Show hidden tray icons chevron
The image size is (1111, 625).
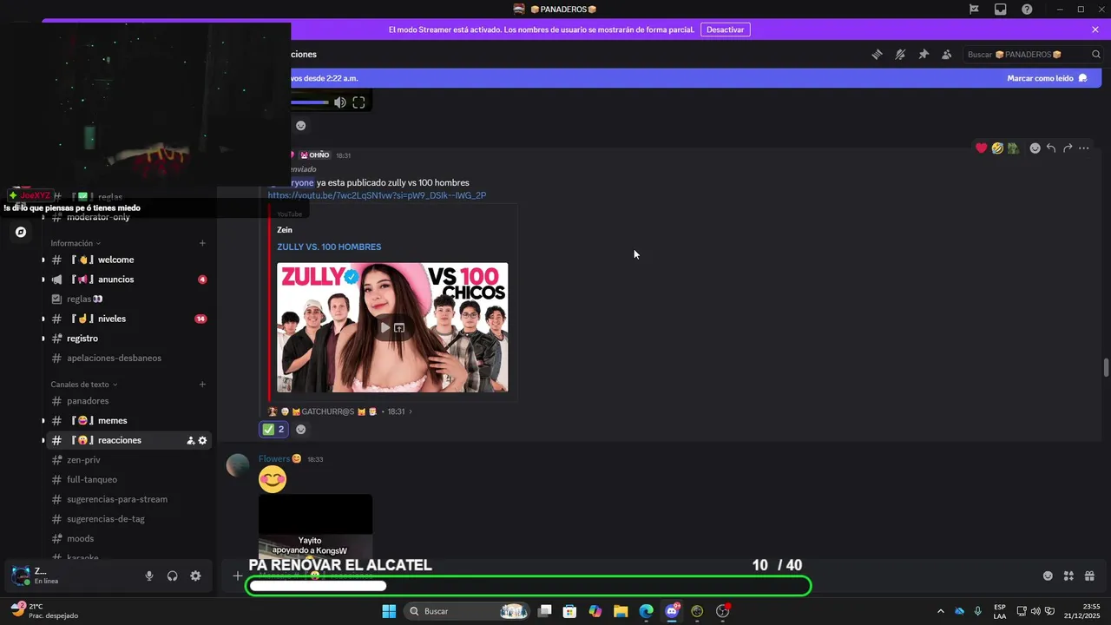[x=940, y=611]
